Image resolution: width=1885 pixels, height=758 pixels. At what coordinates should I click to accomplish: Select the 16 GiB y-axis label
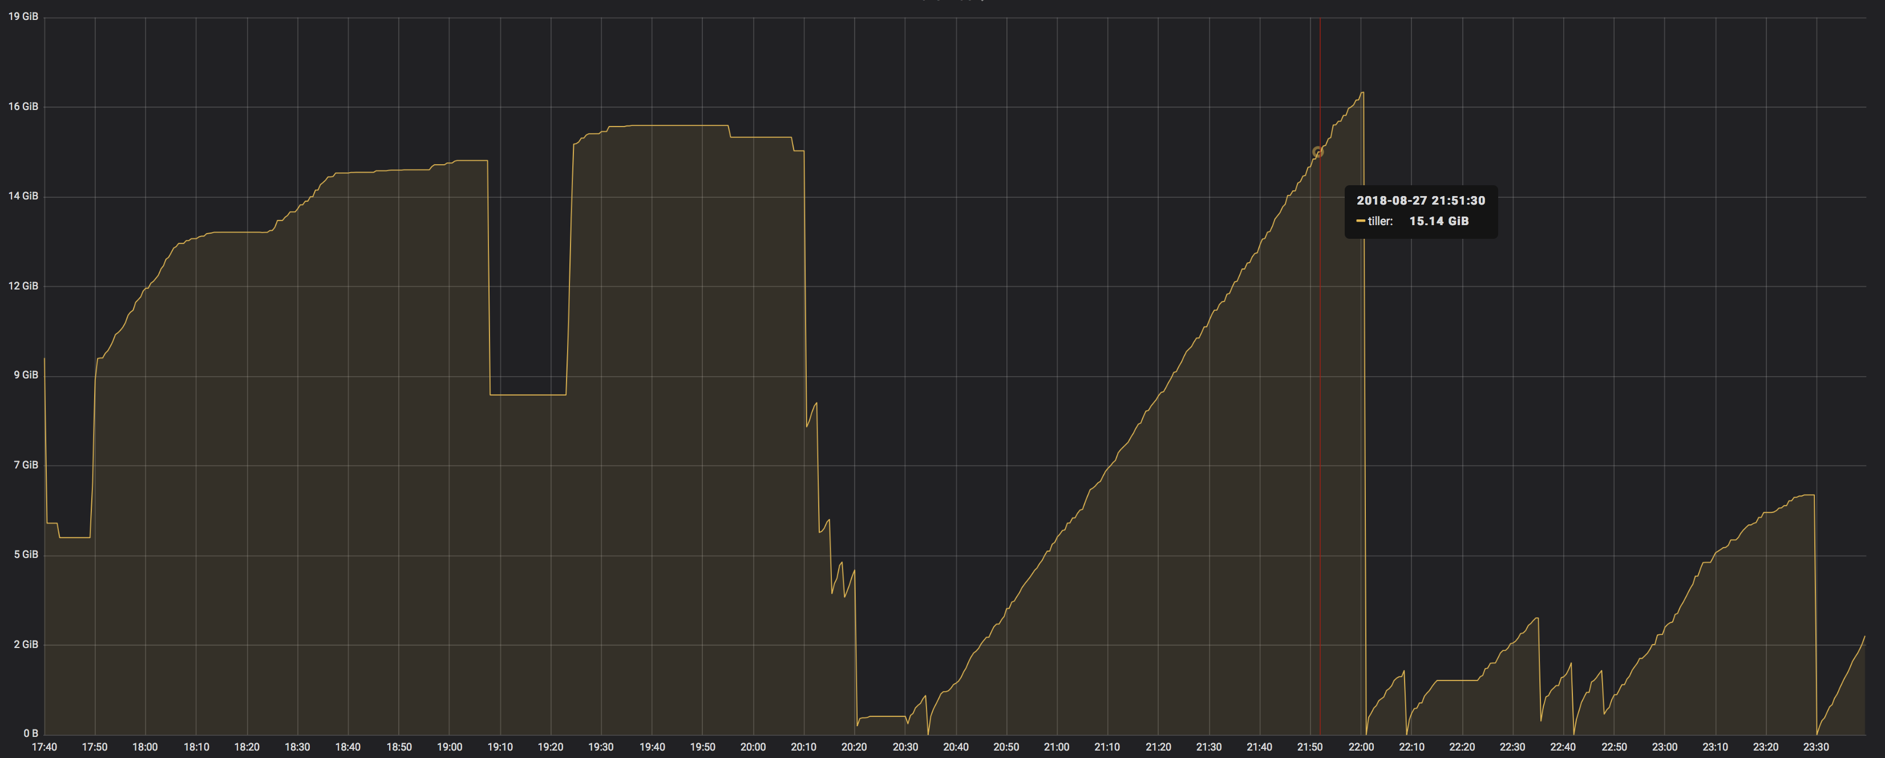(x=23, y=105)
